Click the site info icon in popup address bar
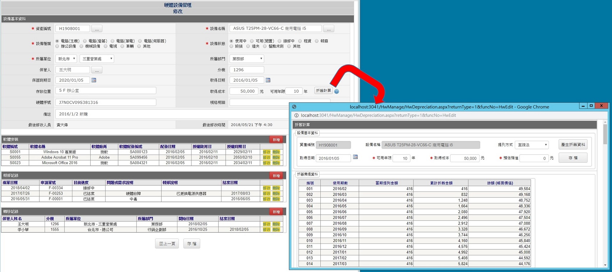Image resolution: width=612 pixels, height=272 pixels. 296,115
